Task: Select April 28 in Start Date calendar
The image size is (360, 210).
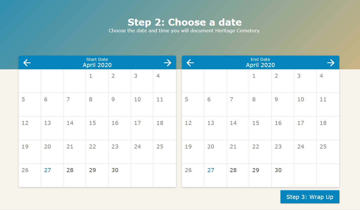Action: (75, 175)
